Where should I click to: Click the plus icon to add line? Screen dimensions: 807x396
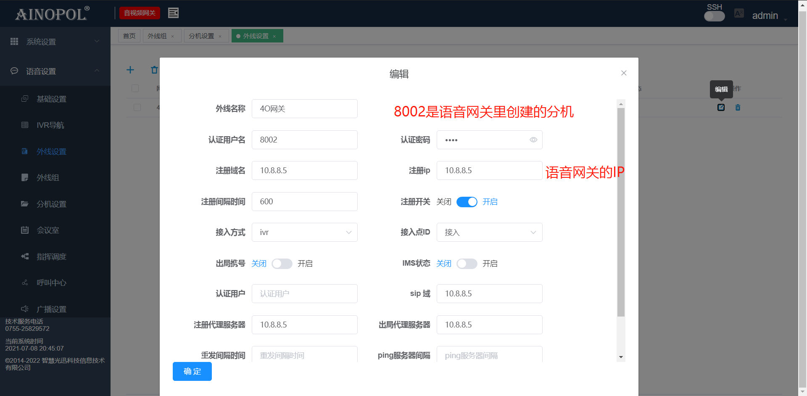tap(130, 70)
